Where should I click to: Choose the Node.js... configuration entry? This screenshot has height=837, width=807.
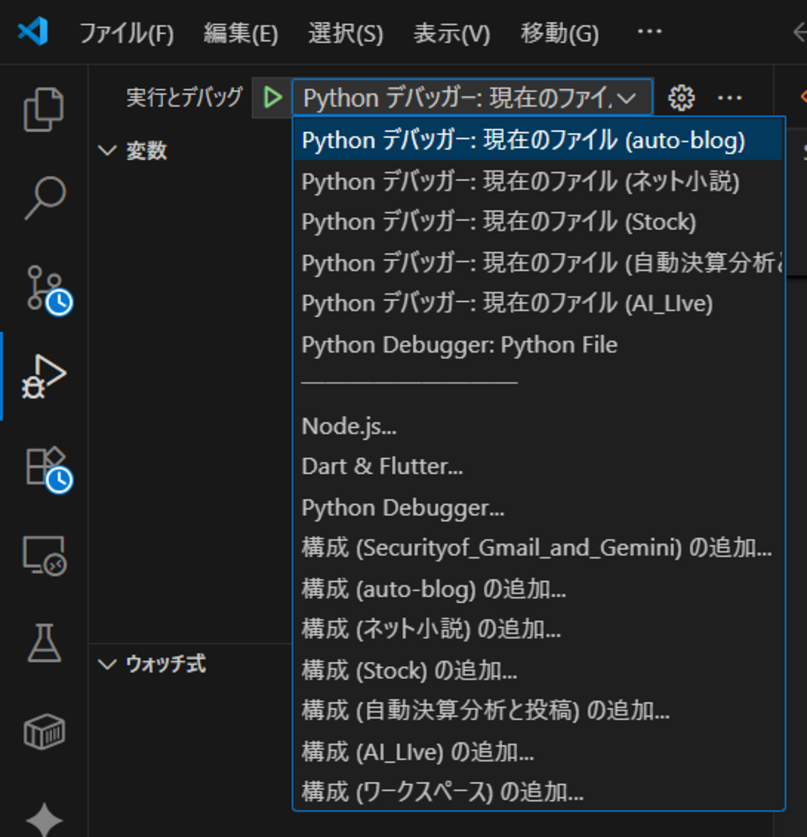tap(349, 426)
